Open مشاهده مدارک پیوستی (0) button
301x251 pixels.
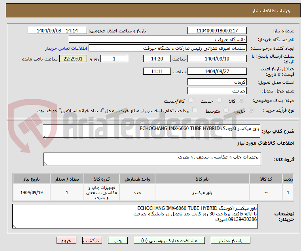click(169, 240)
